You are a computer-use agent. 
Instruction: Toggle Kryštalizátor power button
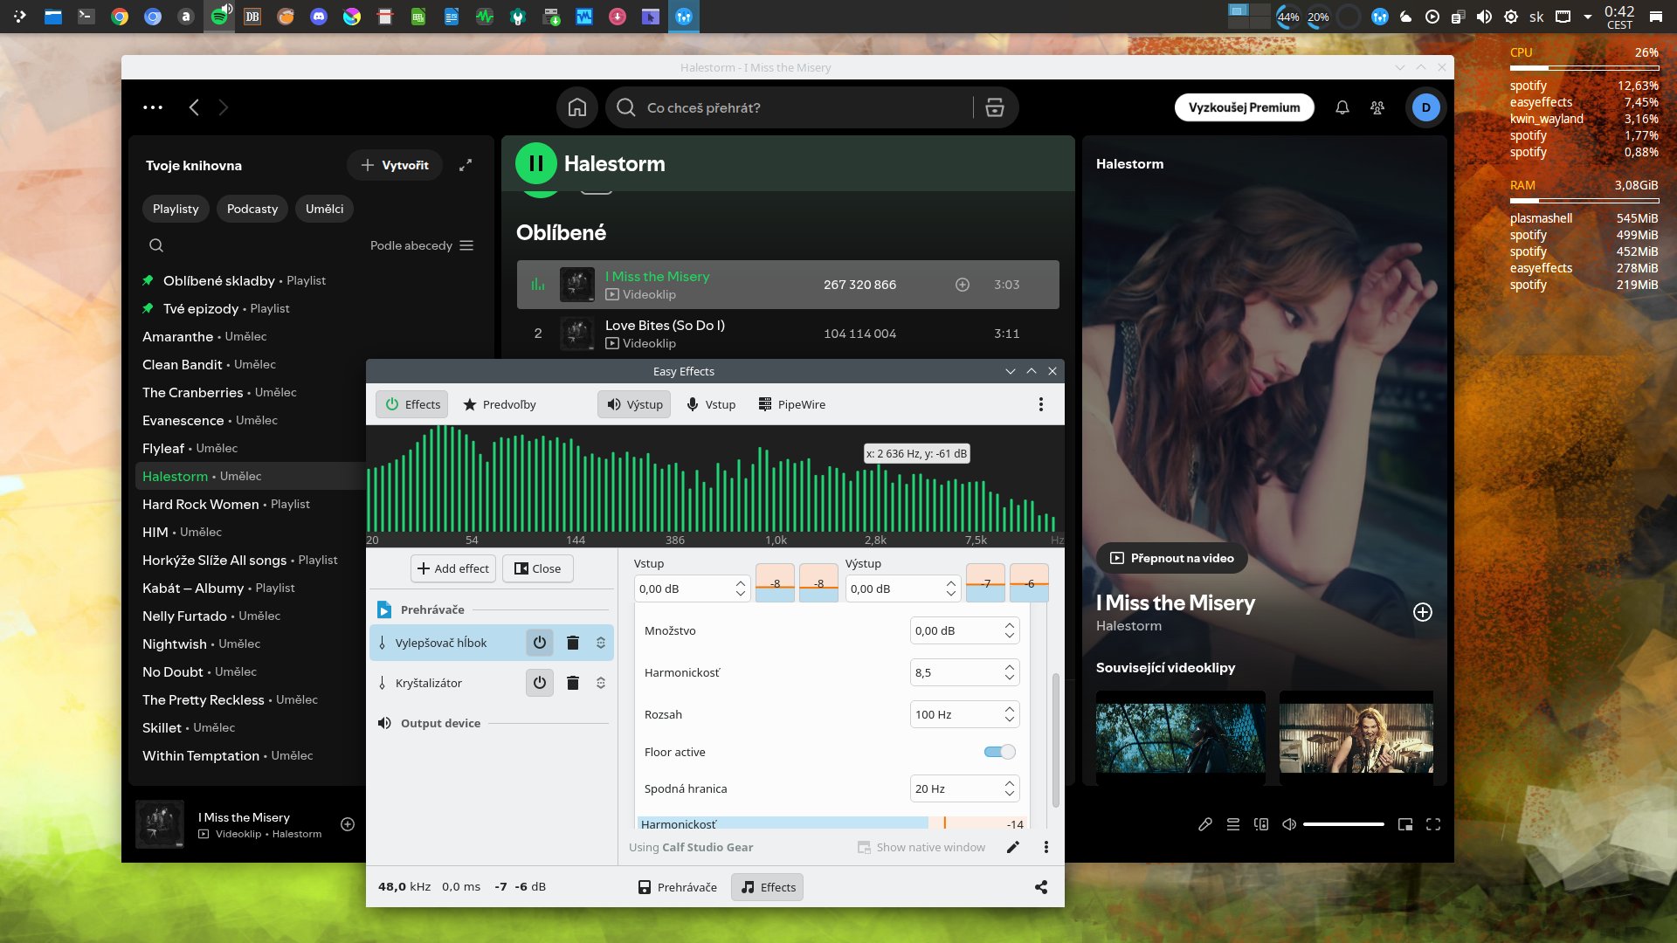(540, 683)
